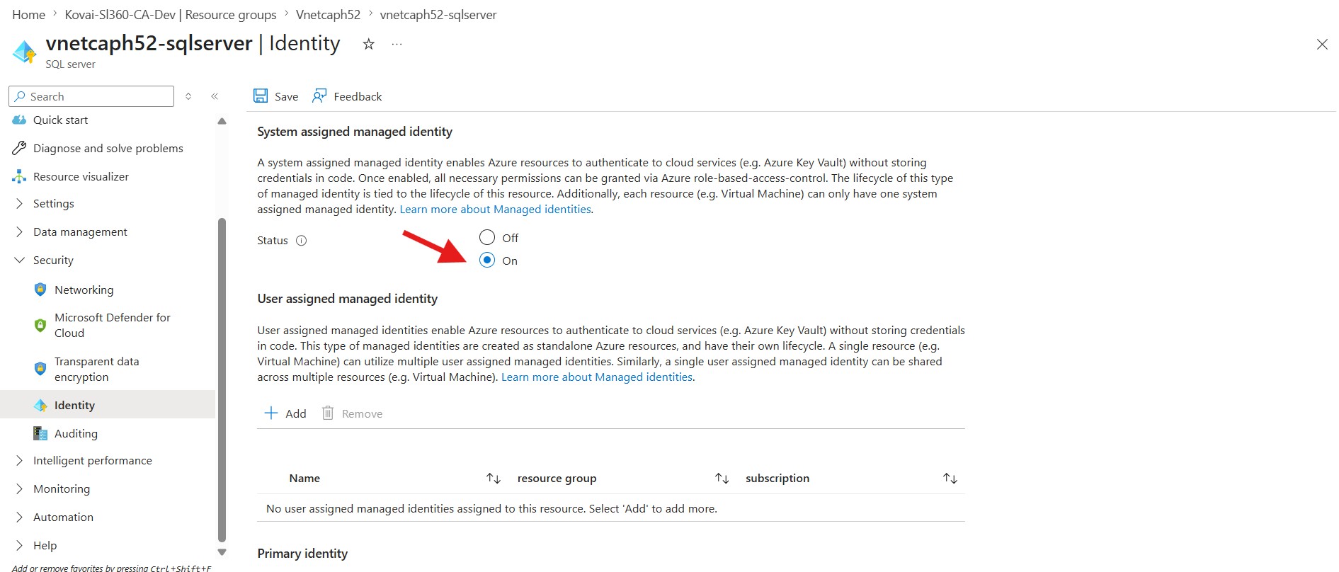This screenshot has width=1339, height=572.
Task: Open vnetcaph52-sqlserver breadcrumb link
Action: click(x=438, y=15)
